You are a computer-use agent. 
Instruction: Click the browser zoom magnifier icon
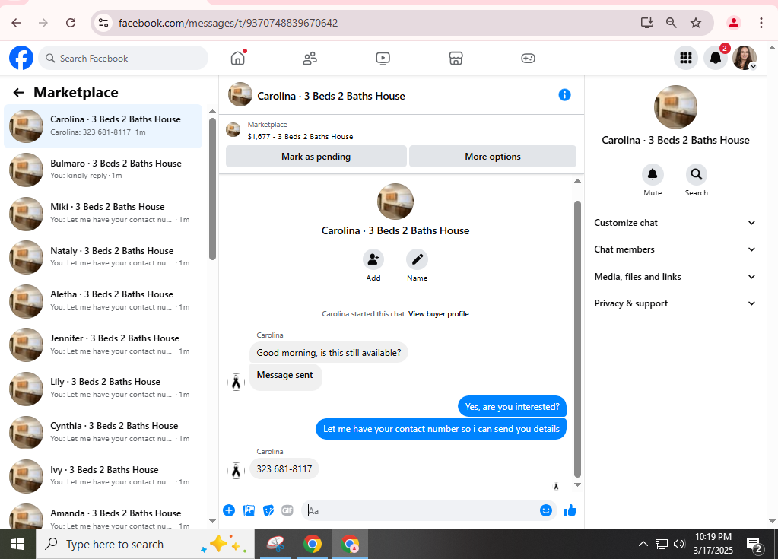pyautogui.click(x=671, y=23)
